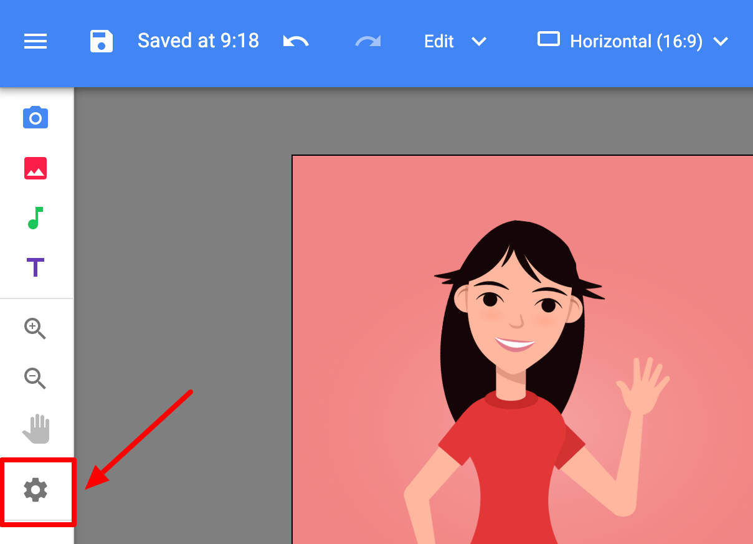Redo the undone action

pyautogui.click(x=368, y=42)
